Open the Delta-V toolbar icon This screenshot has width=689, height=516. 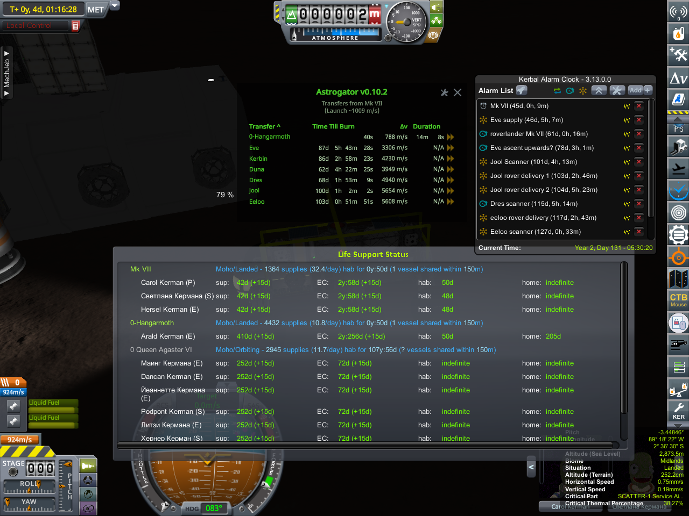(678, 77)
